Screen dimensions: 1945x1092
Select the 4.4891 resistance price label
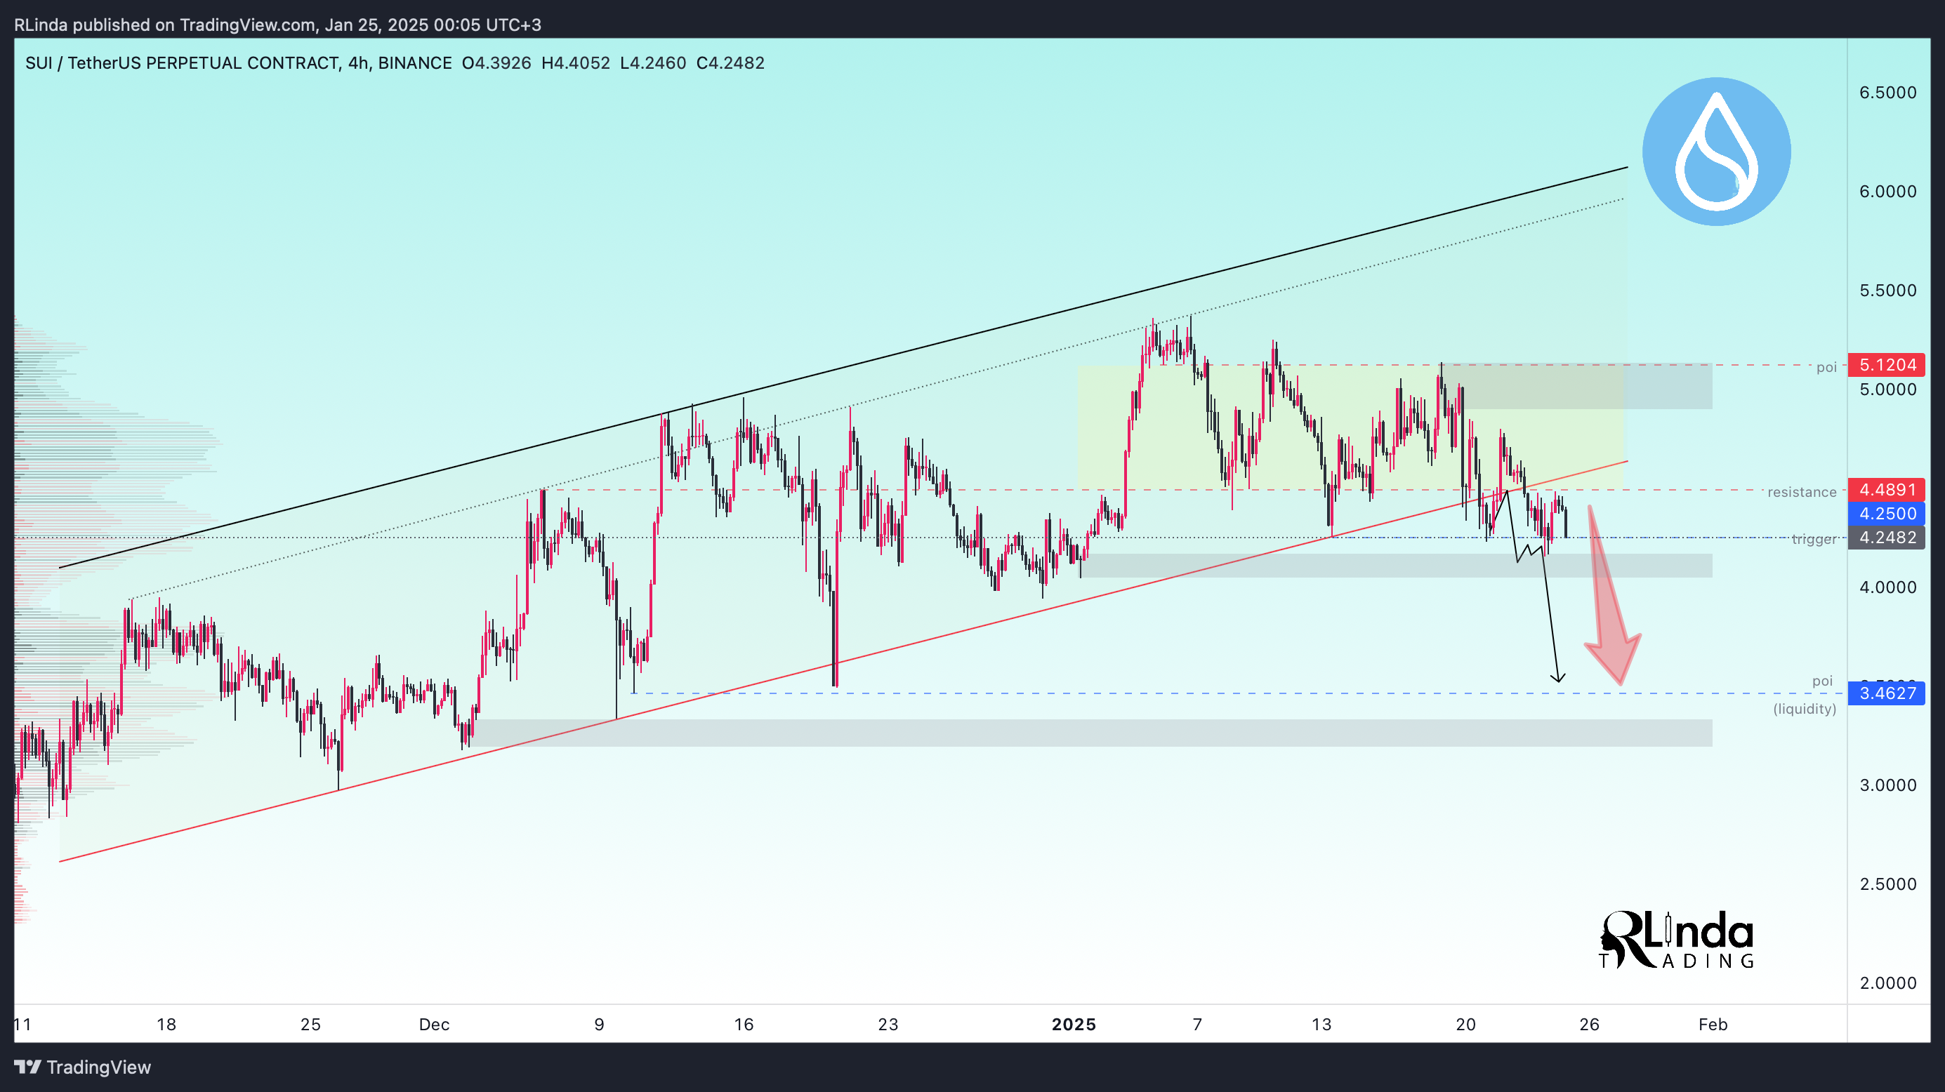click(x=1886, y=490)
